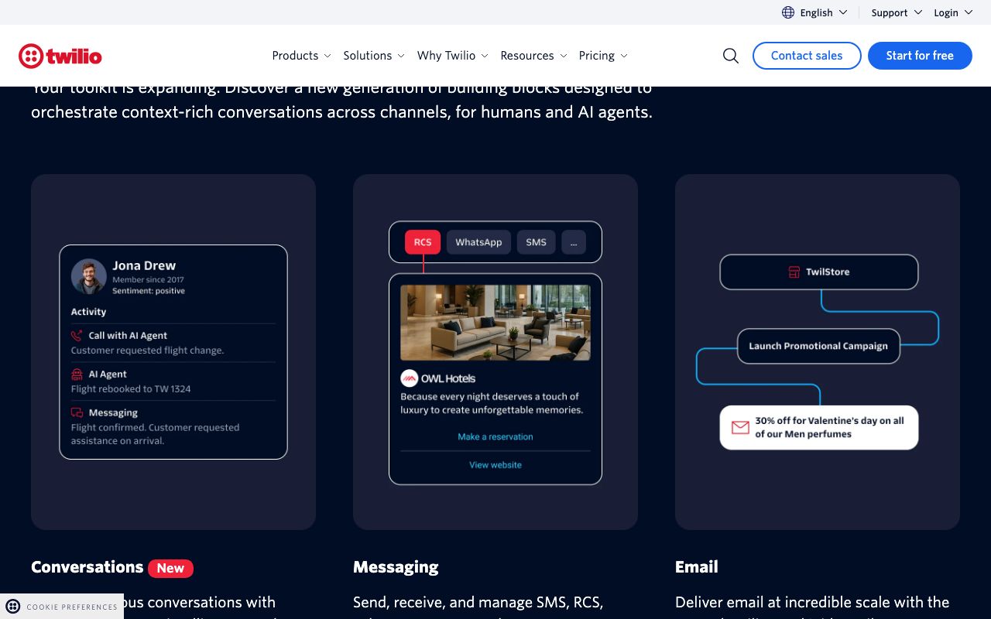Click the 30% off Valentine's day card
The width and height of the screenshot is (991, 619).
[819, 427]
